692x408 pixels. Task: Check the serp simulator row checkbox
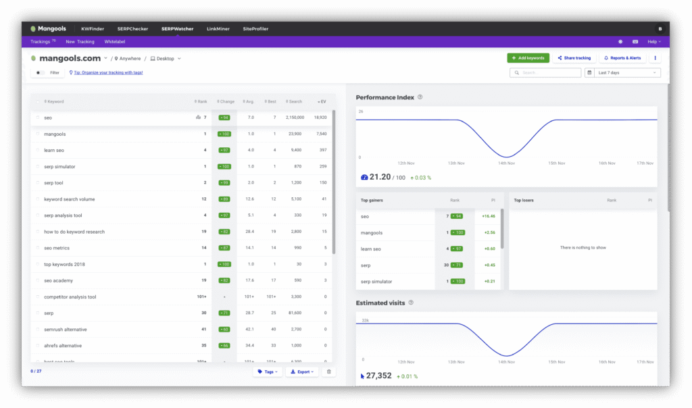tap(38, 167)
